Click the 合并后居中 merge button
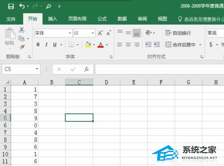The height and width of the screenshot is (166, 224). (x=181, y=45)
